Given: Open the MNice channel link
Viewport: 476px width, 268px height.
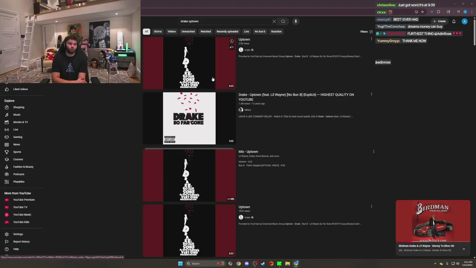Looking at the screenshot, I should (x=248, y=110).
